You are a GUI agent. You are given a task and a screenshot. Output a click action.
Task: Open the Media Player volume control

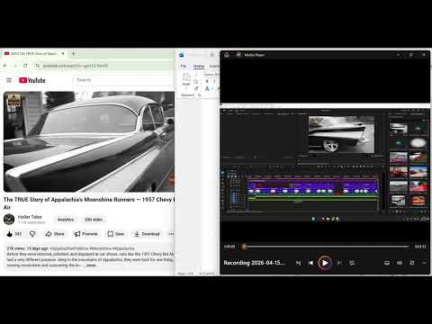400,263
